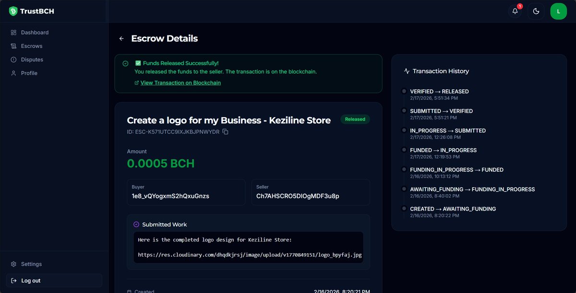Select the buyer address 1e8_vQYogxmS2hQxuGnzs

pyautogui.click(x=170, y=196)
